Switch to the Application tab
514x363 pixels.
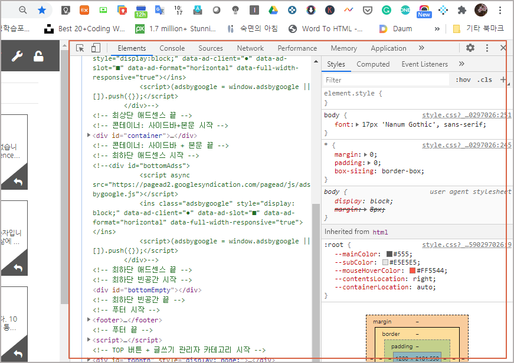388,48
